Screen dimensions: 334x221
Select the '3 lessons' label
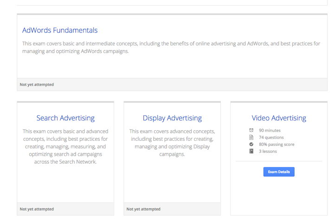(x=268, y=151)
